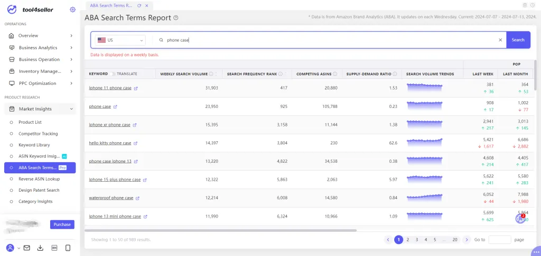This screenshot has height=256, width=541.
Task: Open Competitor Tracking in sidebar
Action: (x=38, y=133)
